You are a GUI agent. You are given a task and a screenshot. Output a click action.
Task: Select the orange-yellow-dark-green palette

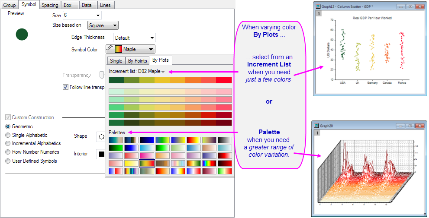[x=194, y=164]
